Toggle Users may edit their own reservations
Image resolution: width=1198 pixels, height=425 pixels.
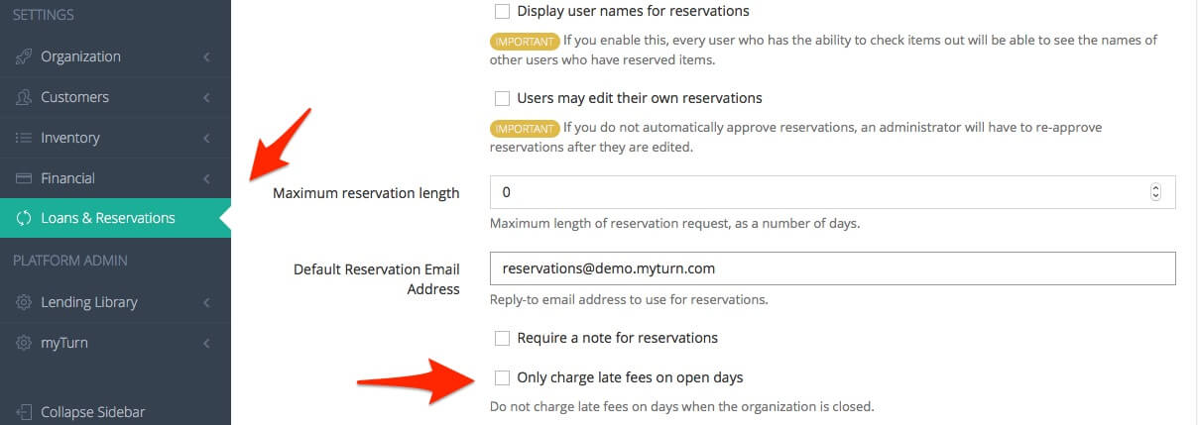click(502, 99)
